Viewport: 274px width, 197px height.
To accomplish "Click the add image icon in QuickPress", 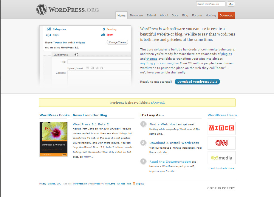I will (x=87, y=68).
